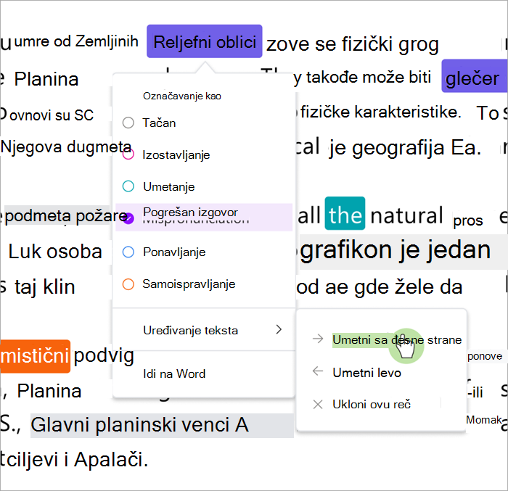Click the word ponove
Screen dimensions: 508x491
485,356
